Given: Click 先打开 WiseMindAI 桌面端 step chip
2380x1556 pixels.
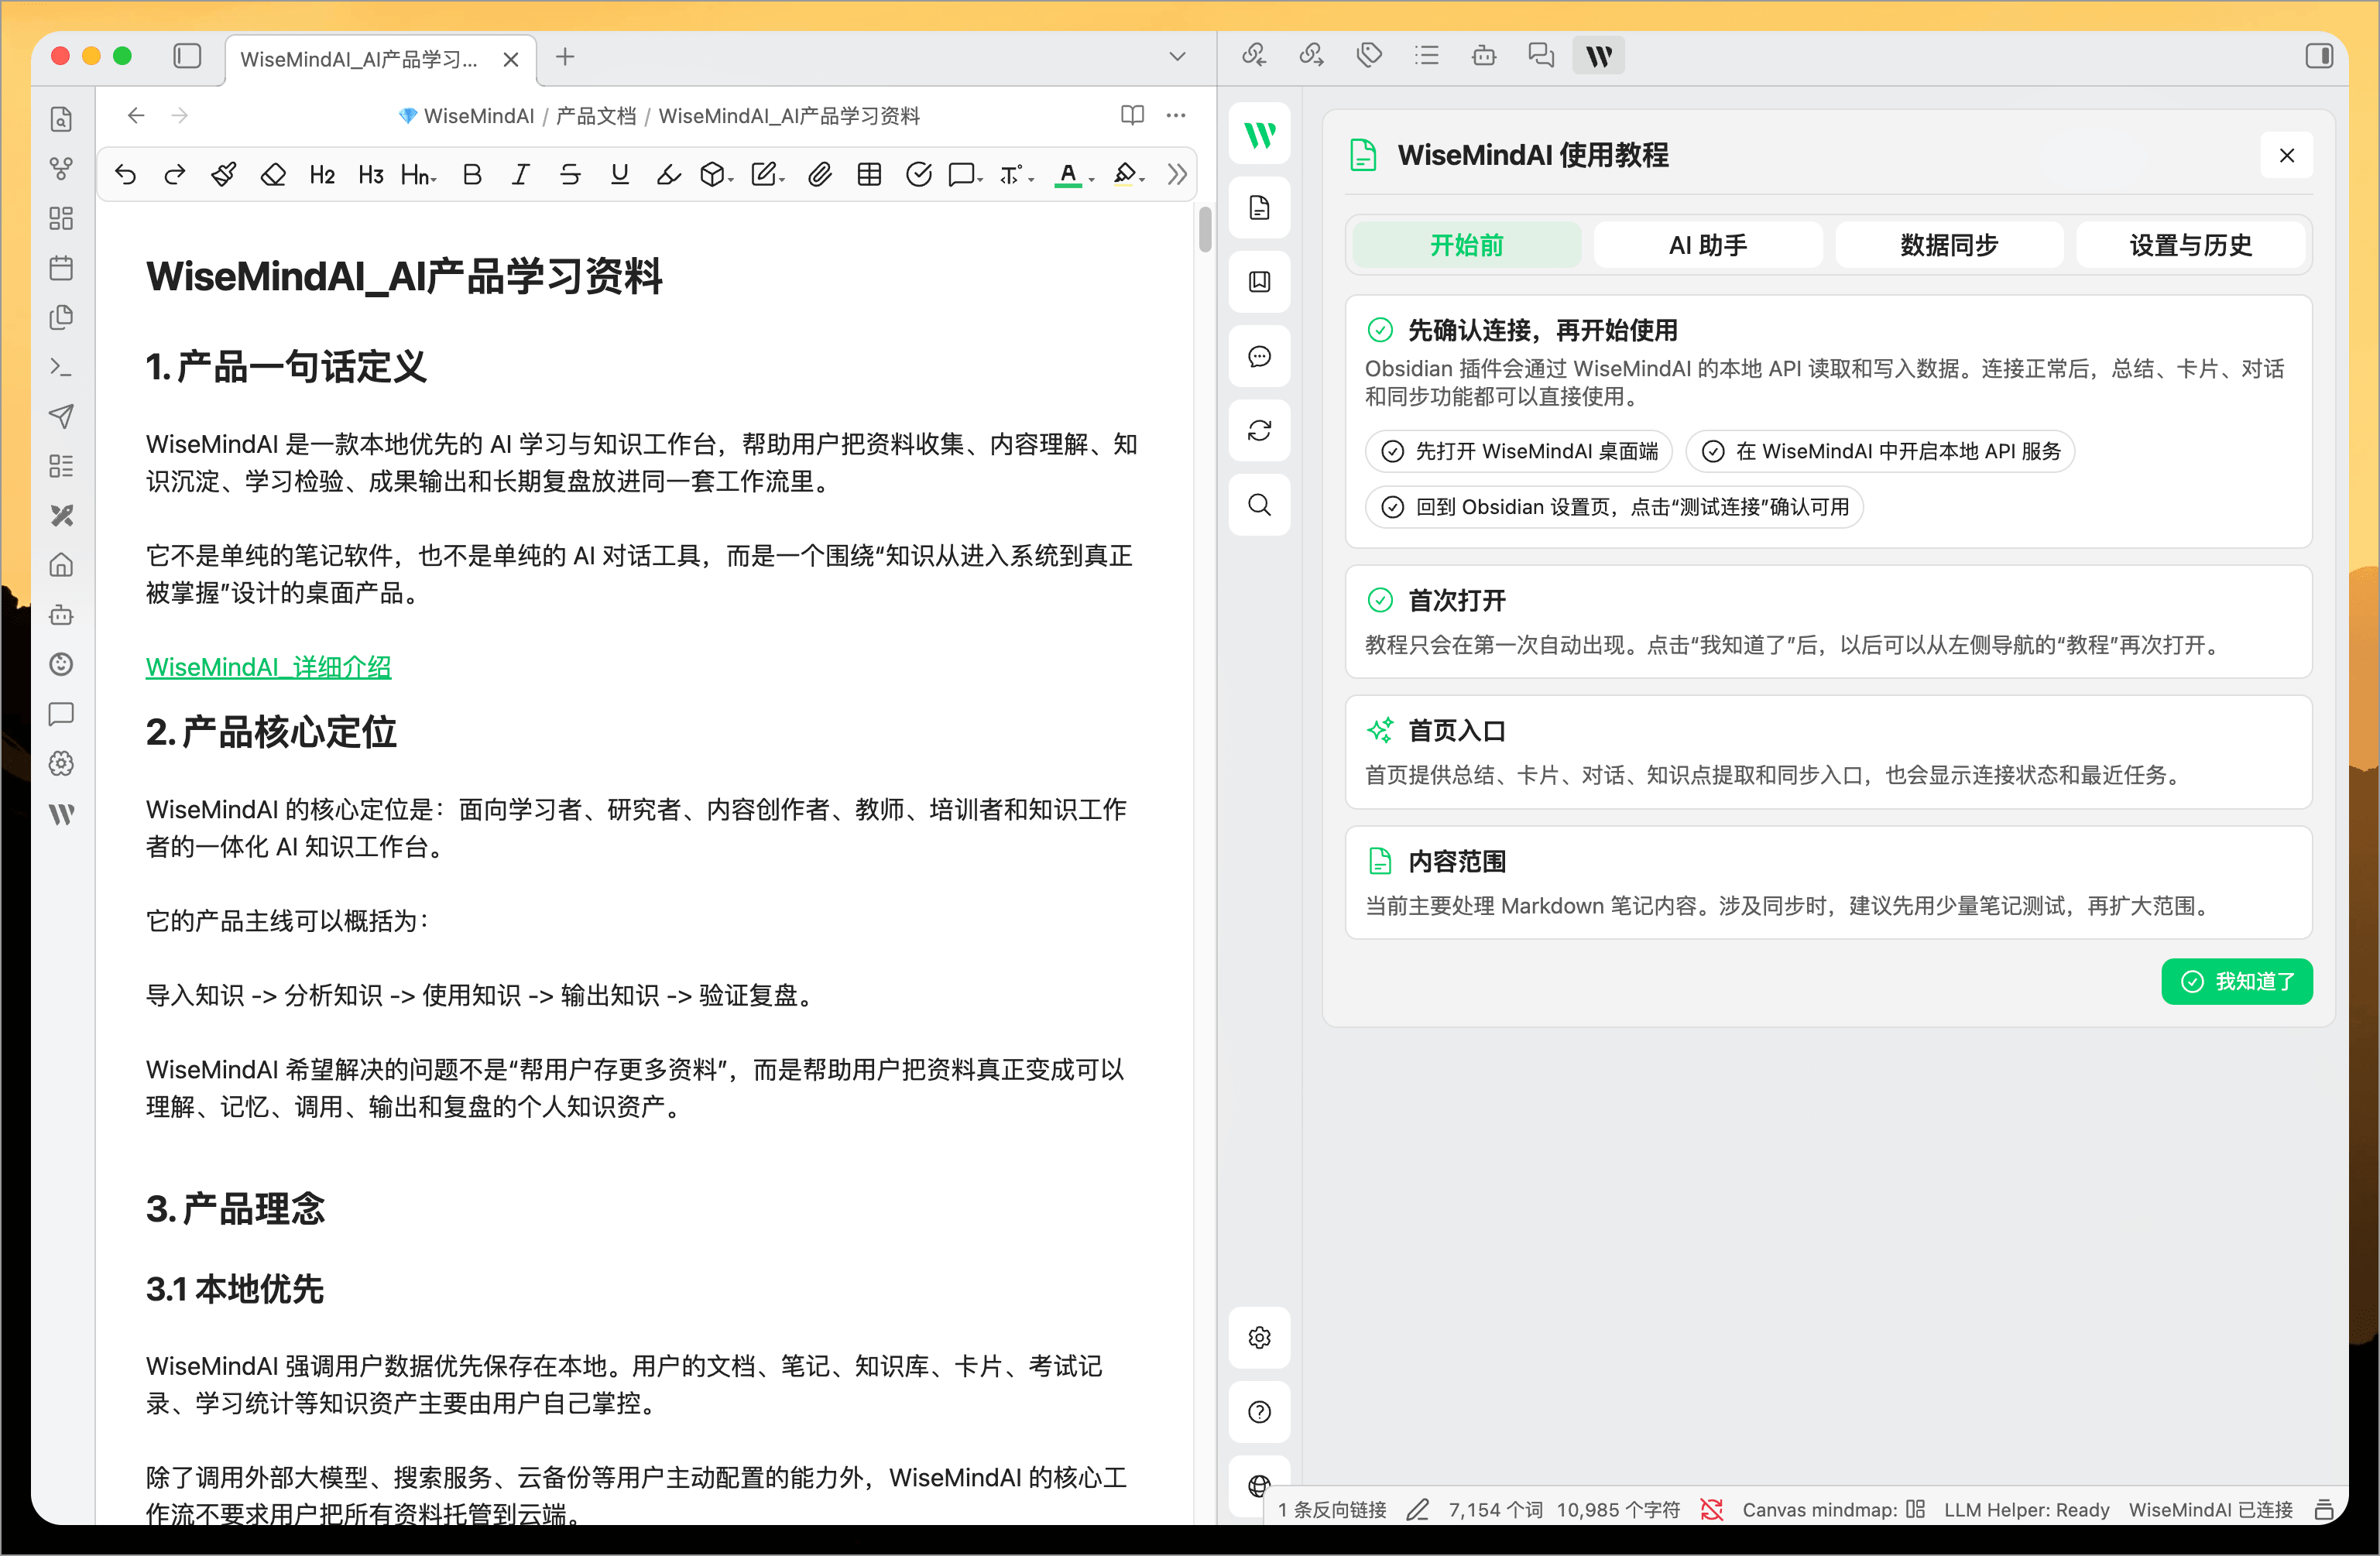Looking at the screenshot, I should 1518,451.
